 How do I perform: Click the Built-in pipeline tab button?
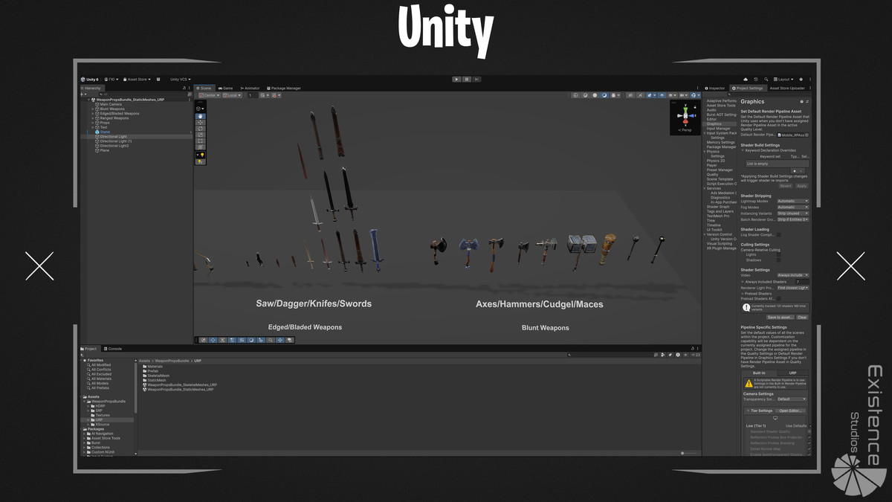click(759, 373)
